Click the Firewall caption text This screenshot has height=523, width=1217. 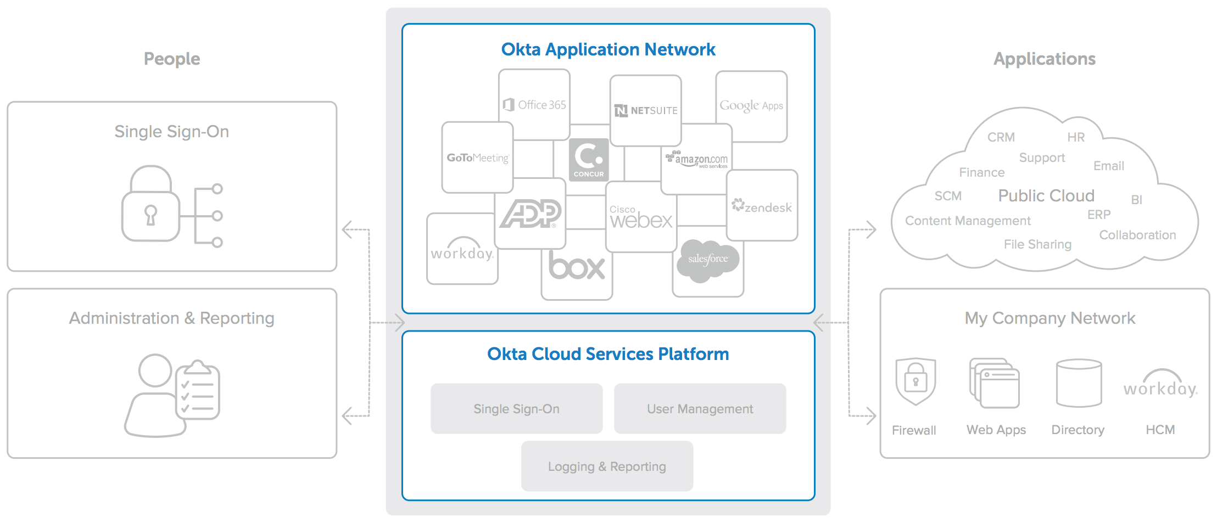click(x=914, y=430)
